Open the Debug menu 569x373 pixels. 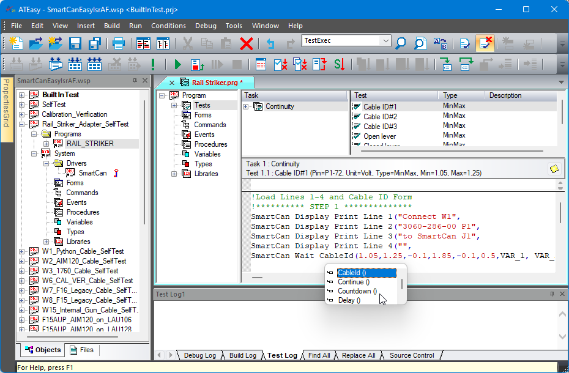pyautogui.click(x=206, y=26)
